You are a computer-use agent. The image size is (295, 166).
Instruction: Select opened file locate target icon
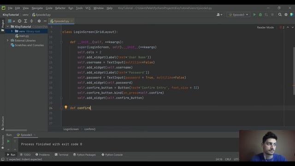tap(19, 21)
